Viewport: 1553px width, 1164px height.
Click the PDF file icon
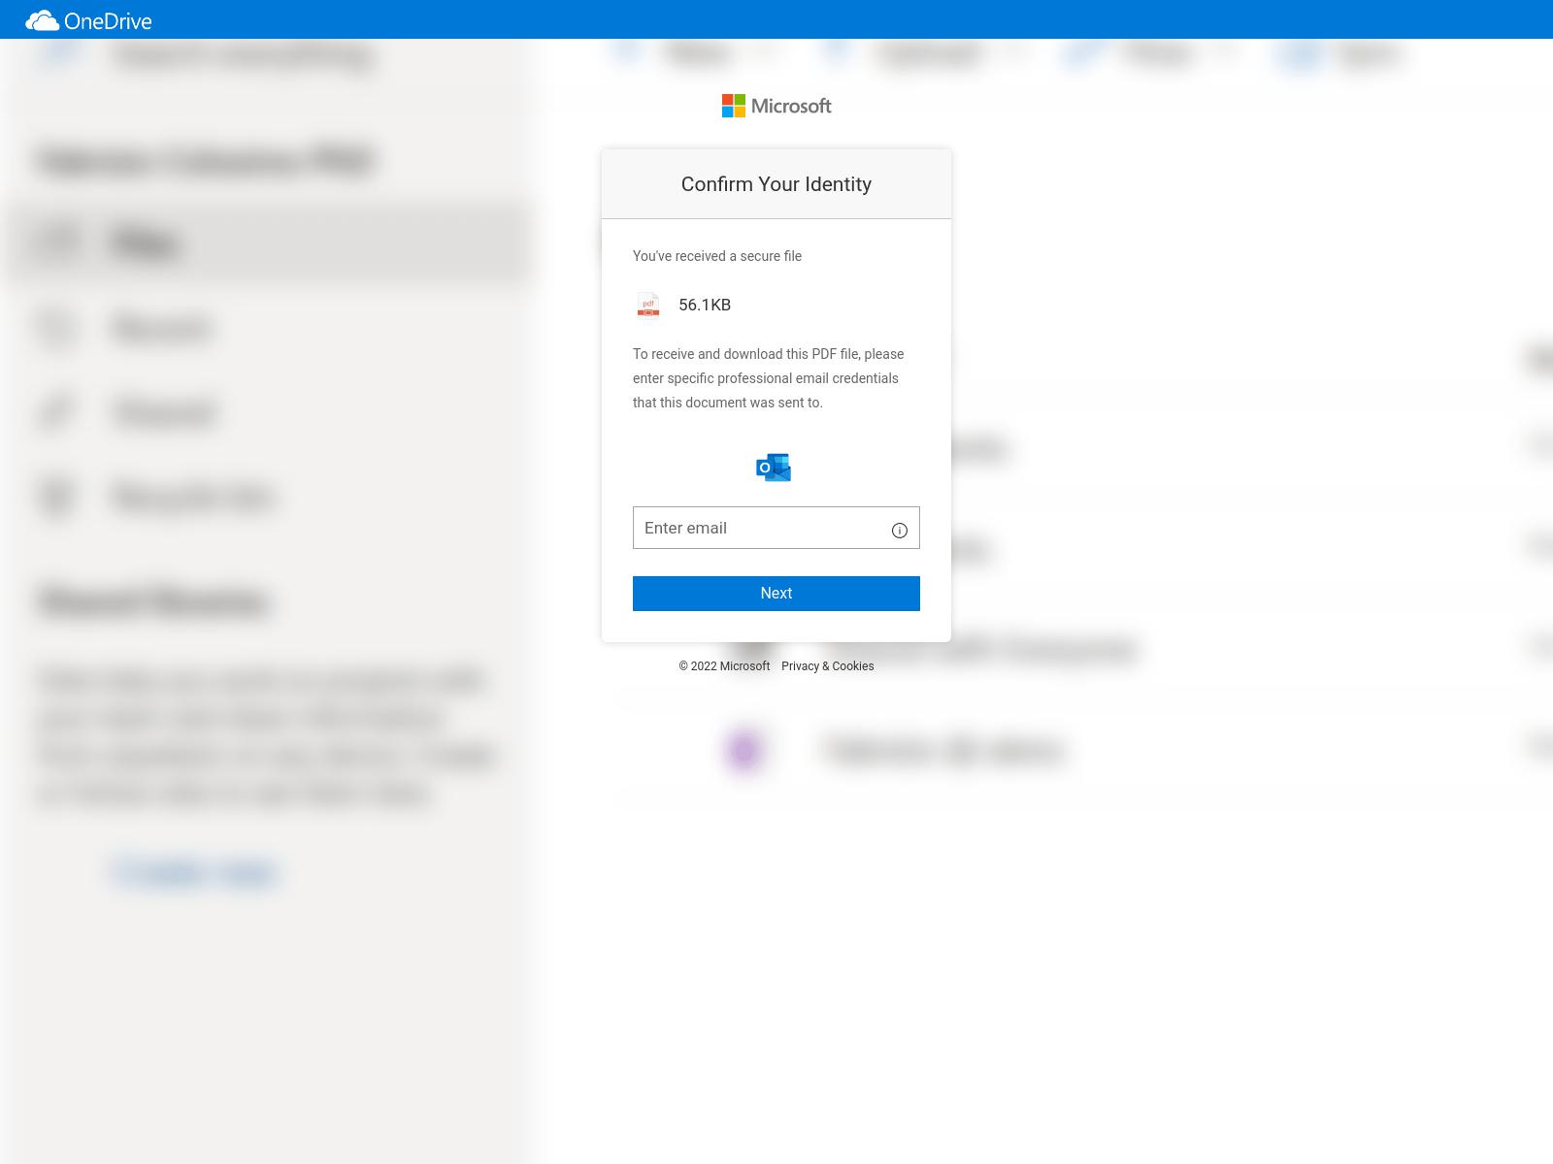[x=648, y=305]
